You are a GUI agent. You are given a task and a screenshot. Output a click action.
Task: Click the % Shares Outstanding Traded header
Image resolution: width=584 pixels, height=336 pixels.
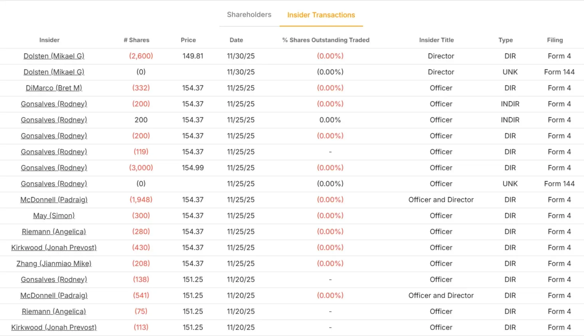tap(326, 40)
